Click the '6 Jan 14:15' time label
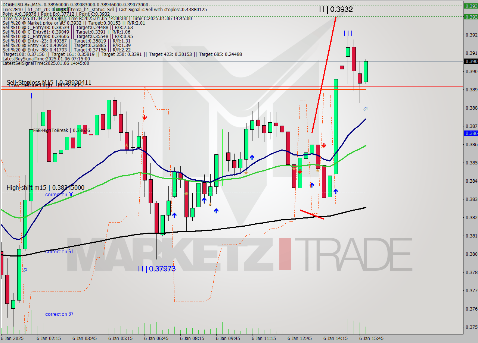This screenshot has width=478, height=343. coord(335,339)
